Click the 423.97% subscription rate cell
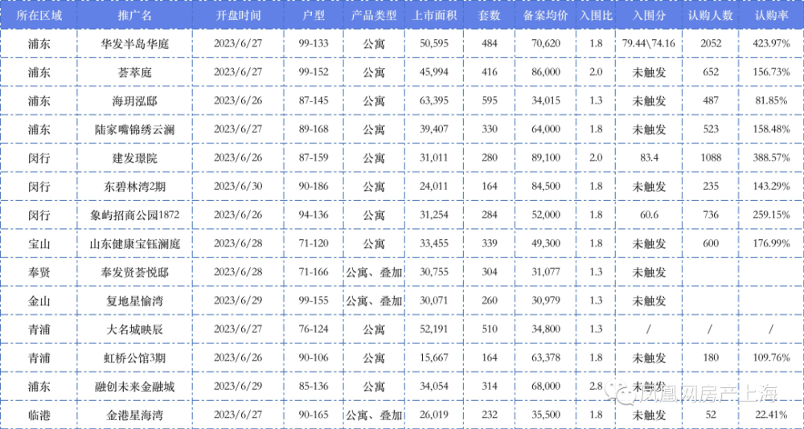Viewport: 804px width, 429px height. (771, 43)
